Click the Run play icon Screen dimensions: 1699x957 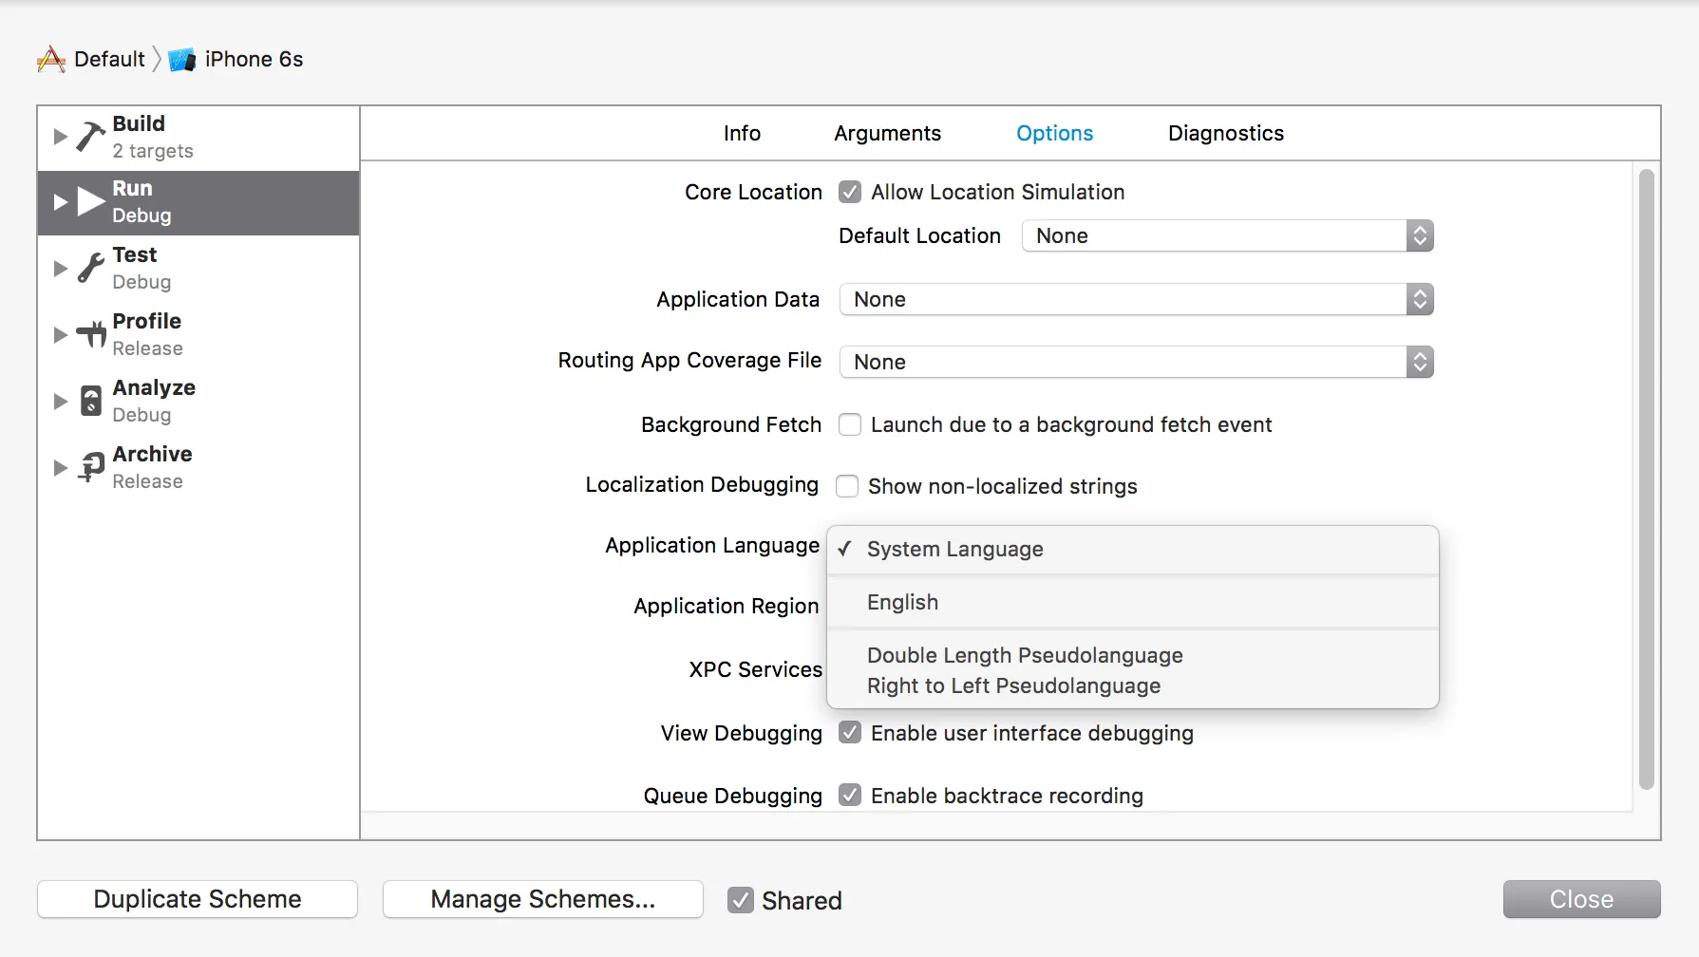tap(91, 201)
